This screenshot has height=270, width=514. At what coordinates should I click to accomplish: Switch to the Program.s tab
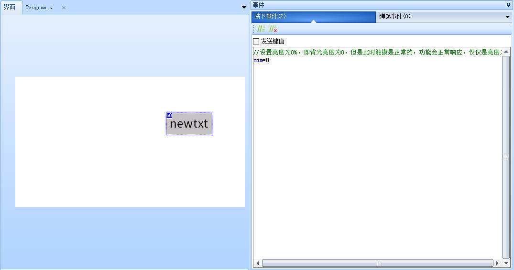[x=39, y=8]
